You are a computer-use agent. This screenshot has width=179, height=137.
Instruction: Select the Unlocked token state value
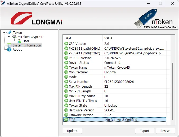click(111, 106)
